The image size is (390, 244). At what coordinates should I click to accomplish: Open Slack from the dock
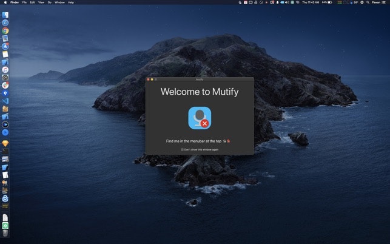(5, 85)
